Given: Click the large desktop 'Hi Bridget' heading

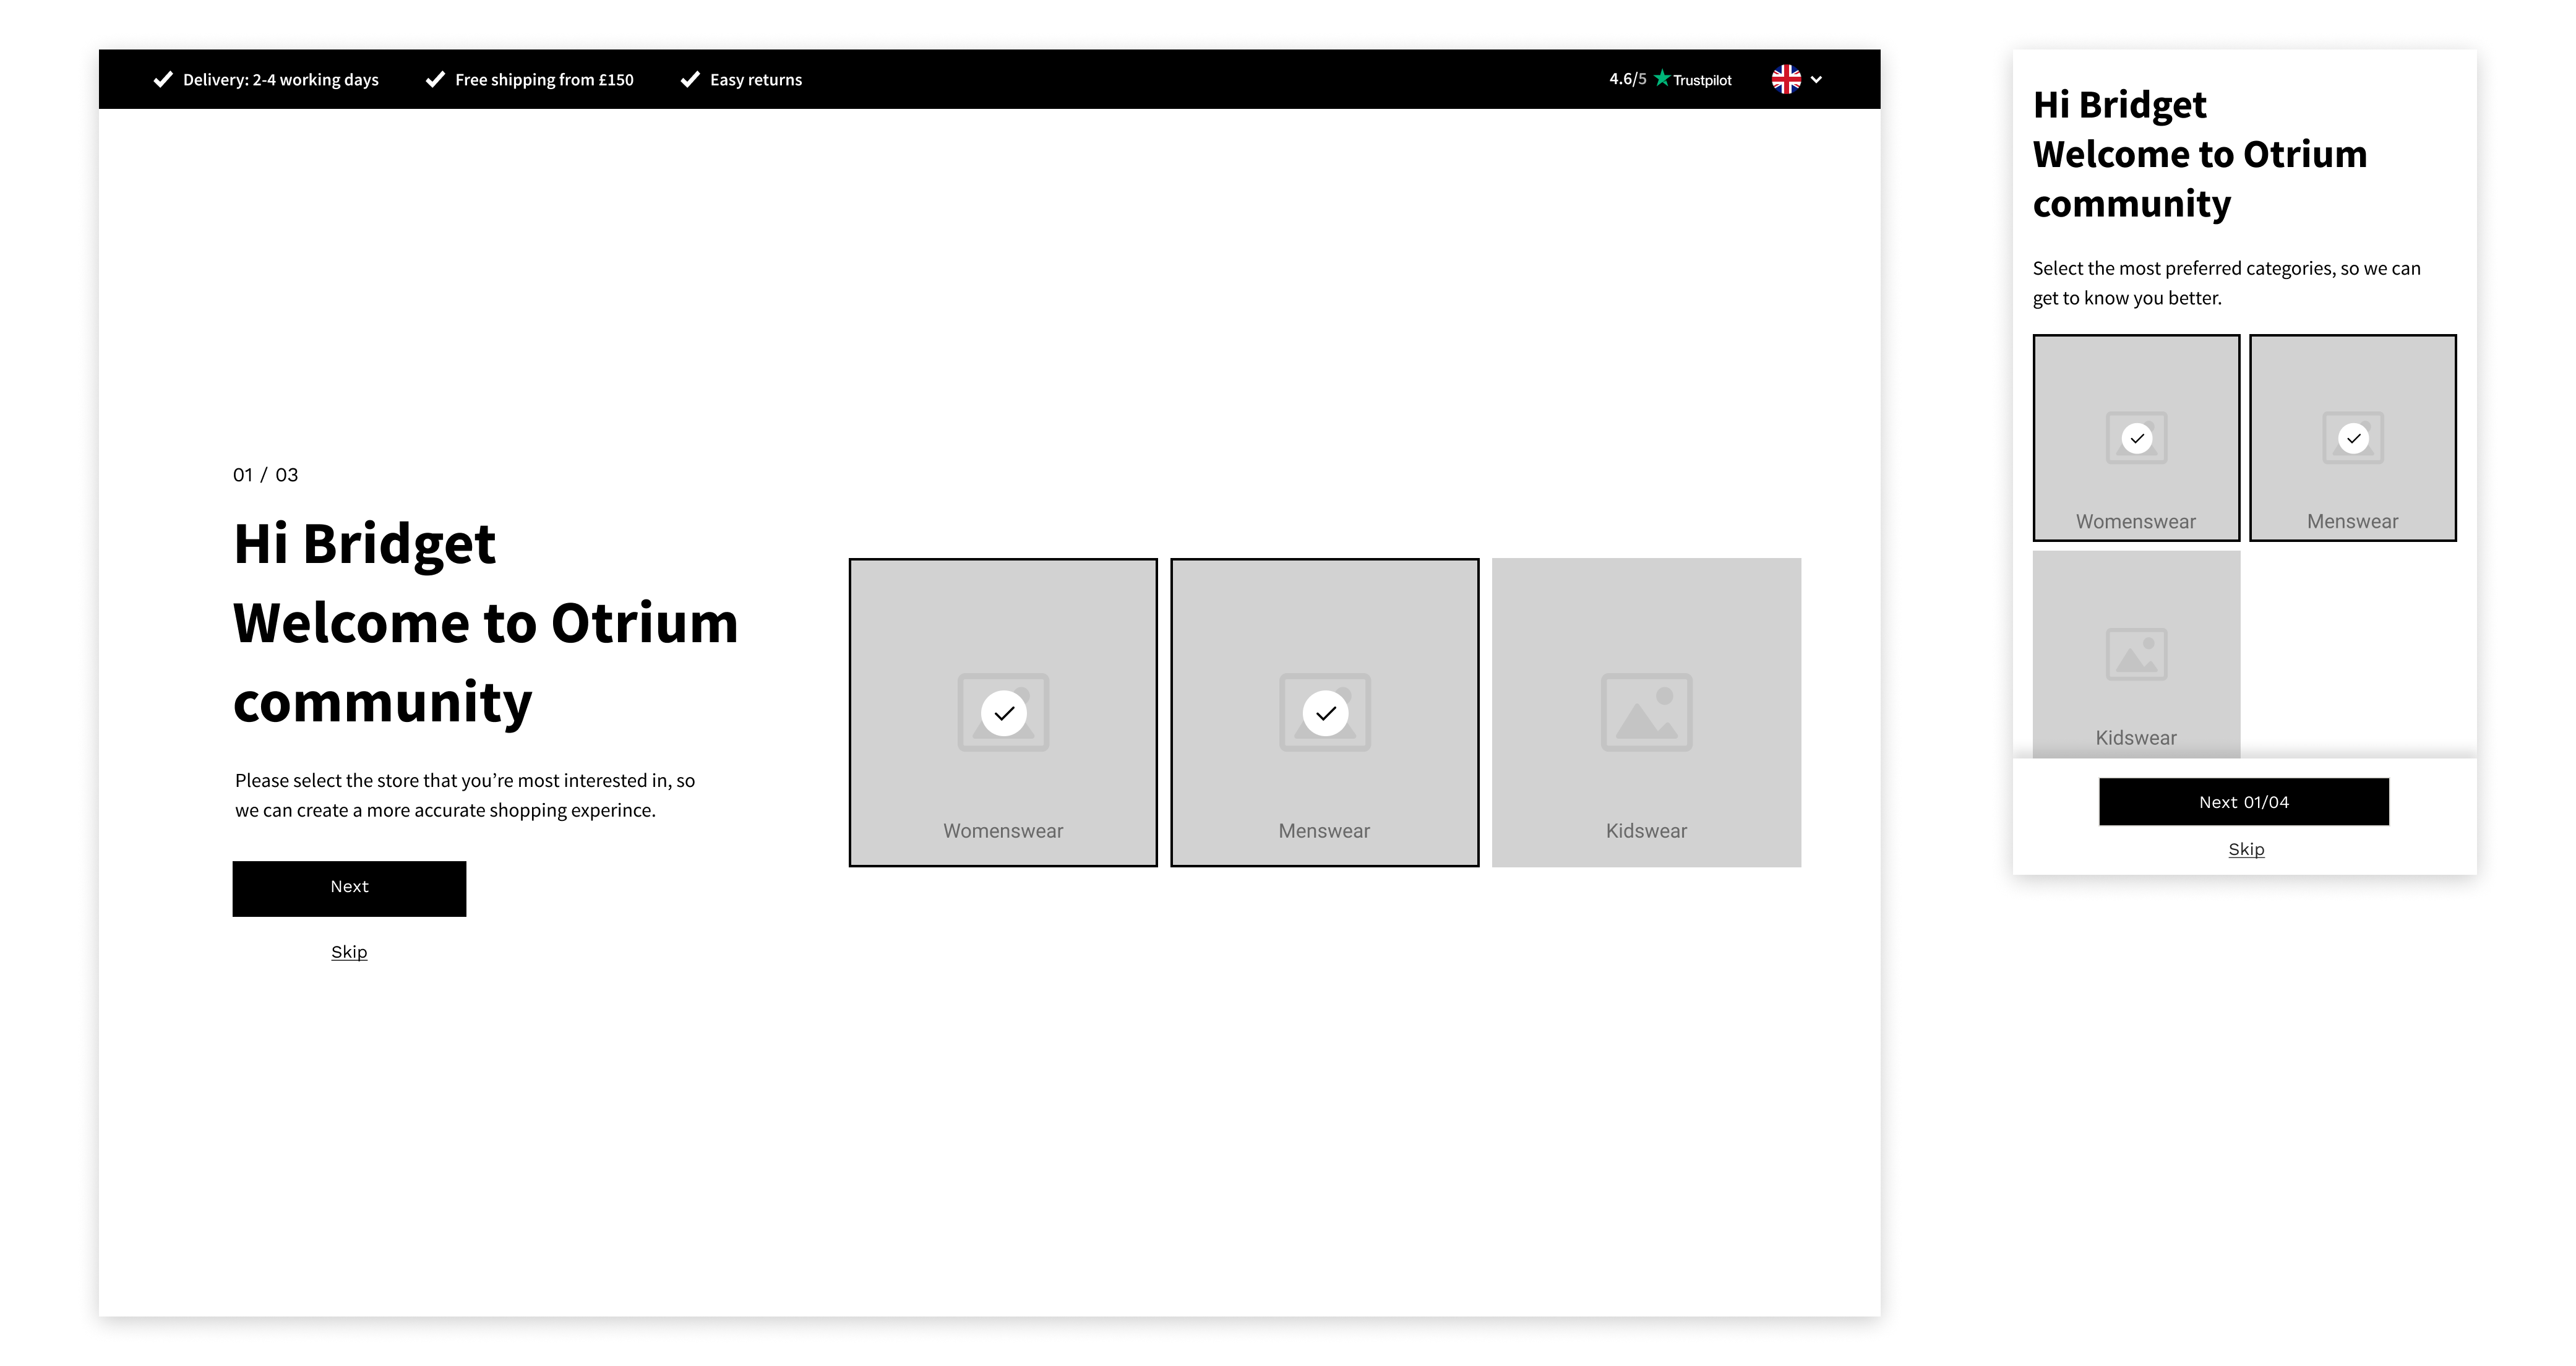Looking at the screenshot, I should tap(364, 544).
